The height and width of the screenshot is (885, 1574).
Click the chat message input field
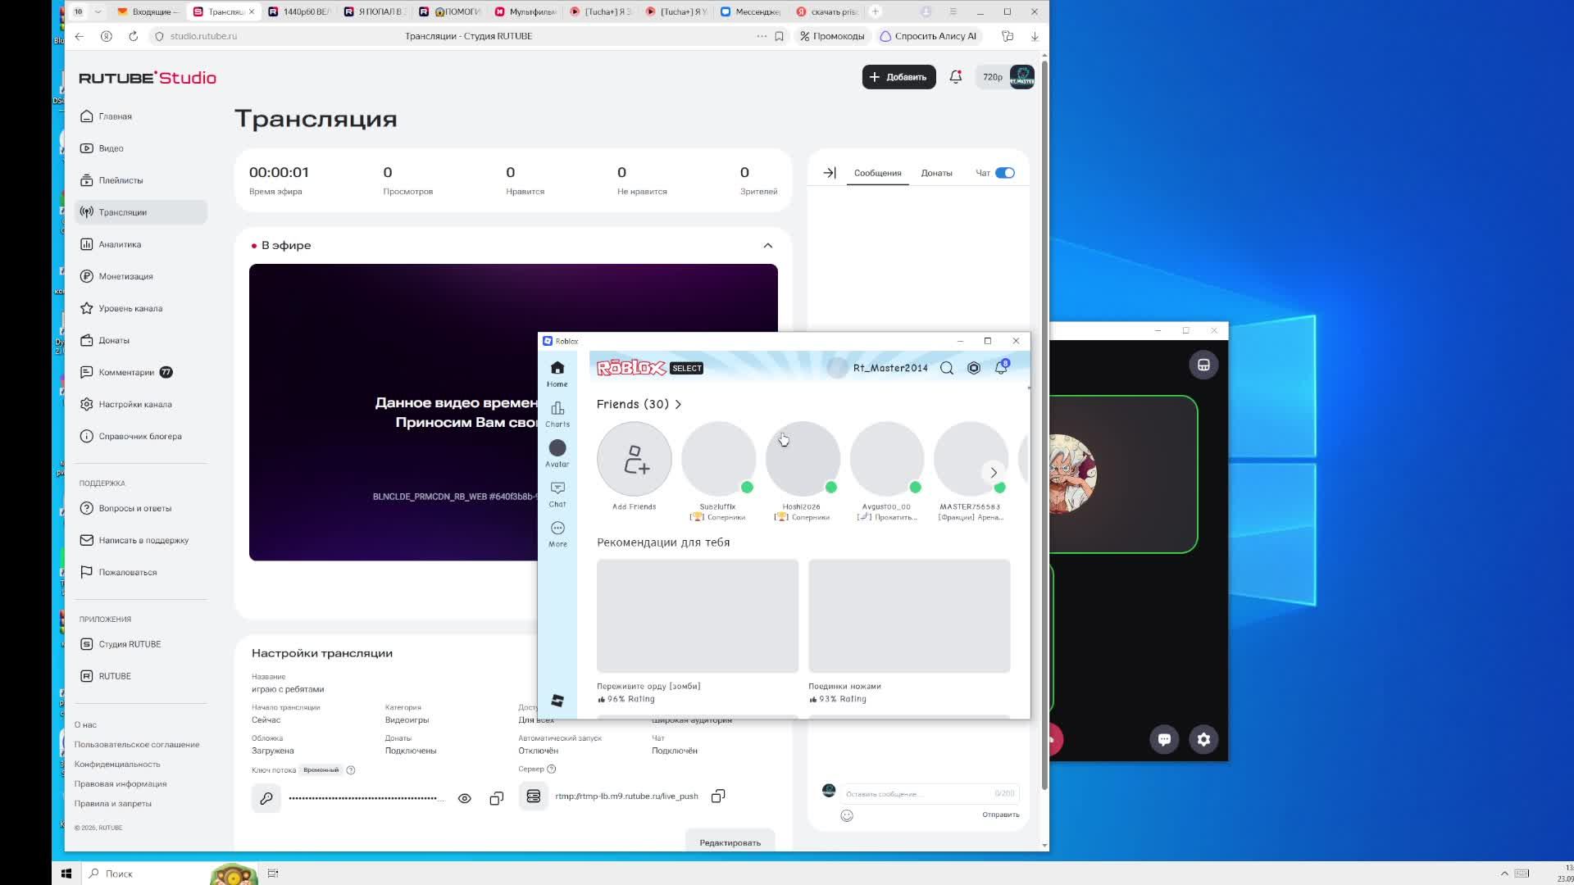[930, 793]
